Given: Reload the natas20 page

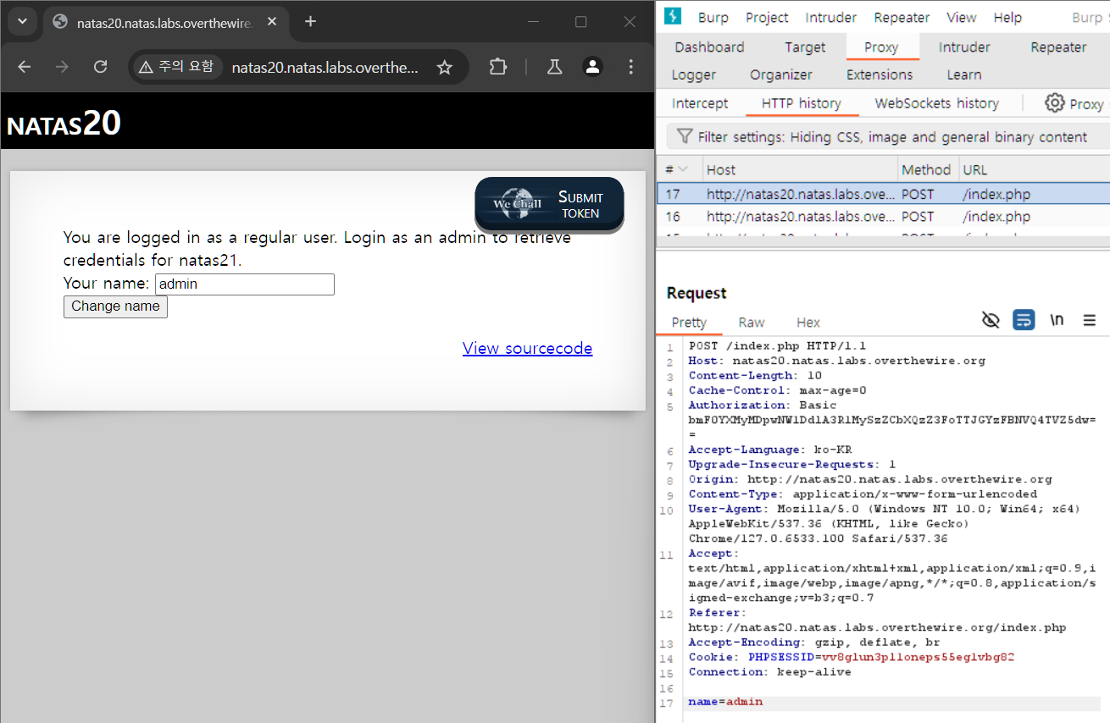Looking at the screenshot, I should click(100, 67).
